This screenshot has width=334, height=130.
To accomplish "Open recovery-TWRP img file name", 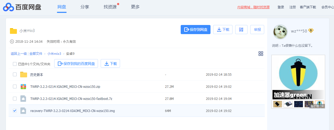I will coord(72,111).
